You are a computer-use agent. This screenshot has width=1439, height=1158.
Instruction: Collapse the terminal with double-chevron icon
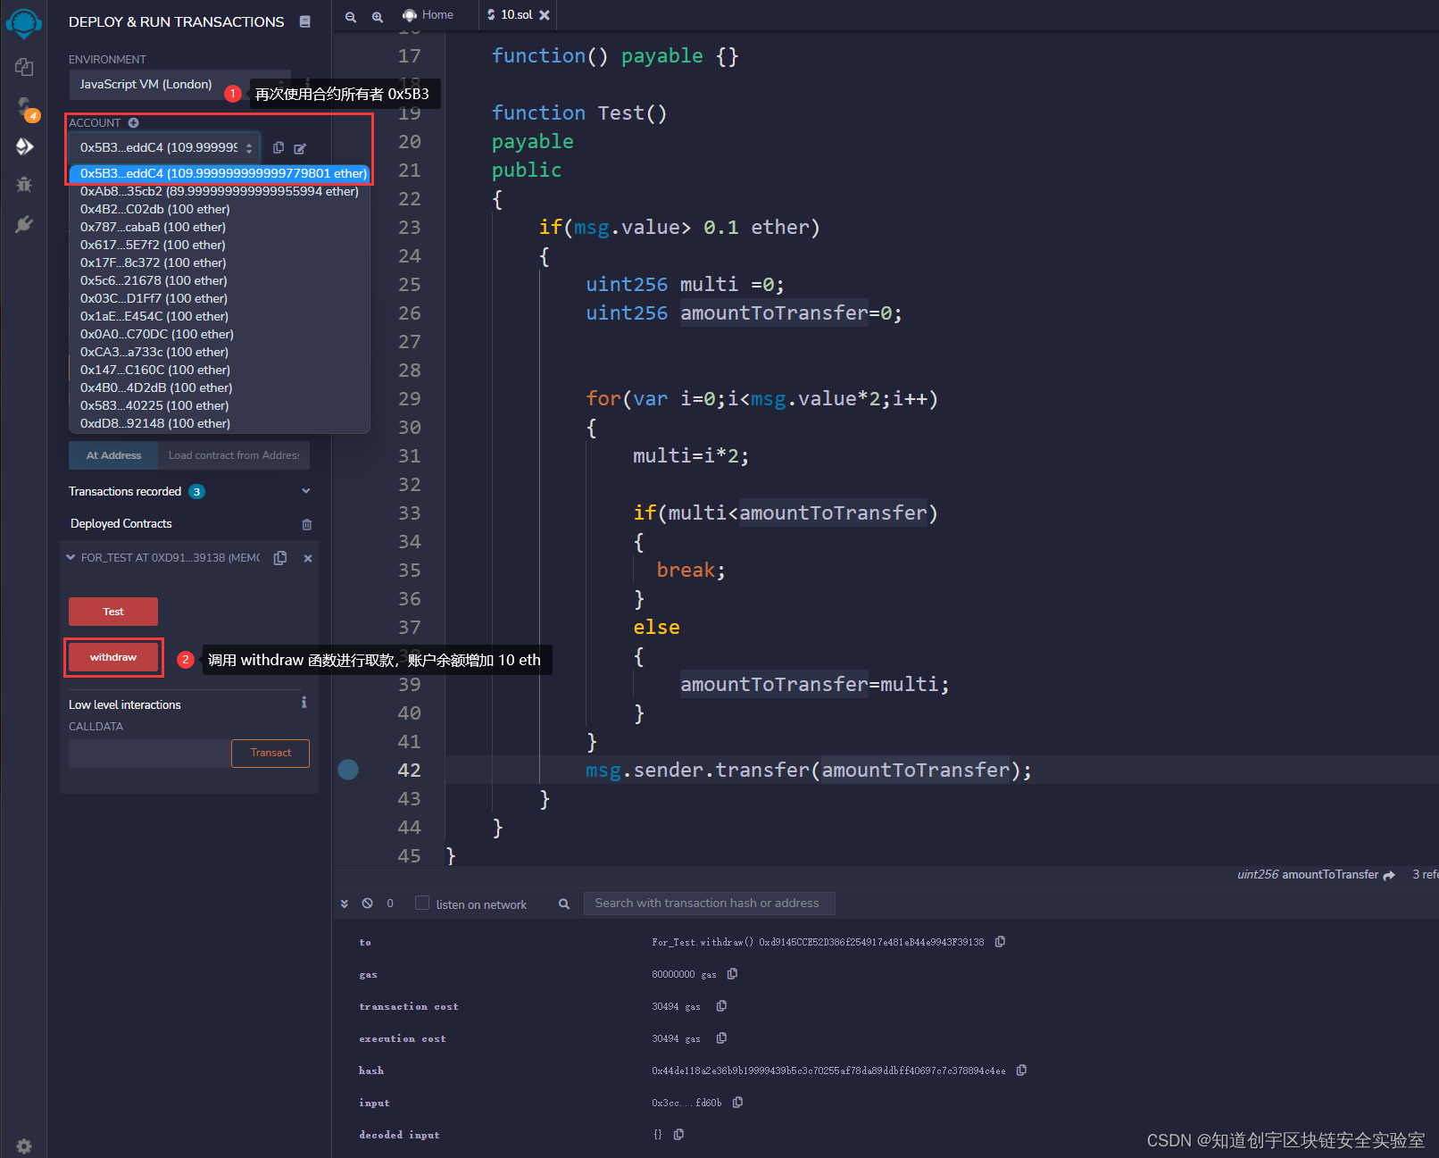[345, 904]
